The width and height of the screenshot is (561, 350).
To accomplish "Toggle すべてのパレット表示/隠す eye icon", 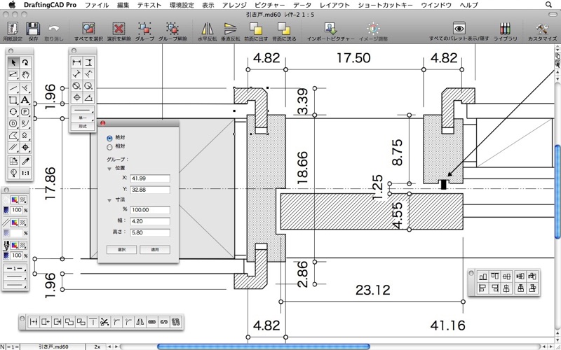I will 459,29.
